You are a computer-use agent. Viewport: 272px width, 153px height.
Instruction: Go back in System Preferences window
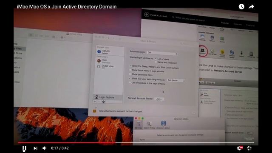[108, 38]
